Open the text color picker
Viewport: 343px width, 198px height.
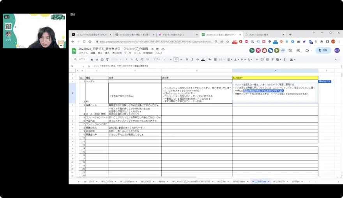point(203,60)
